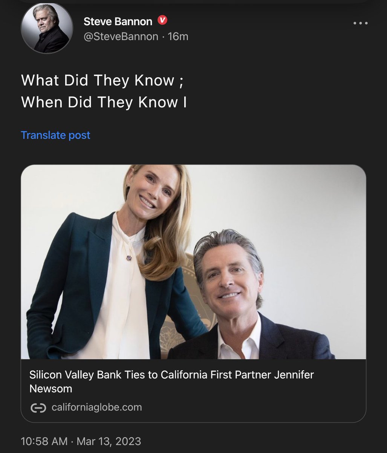Click the red verified badge
Viewport: 387px width, 453px height.
(162, 21)
